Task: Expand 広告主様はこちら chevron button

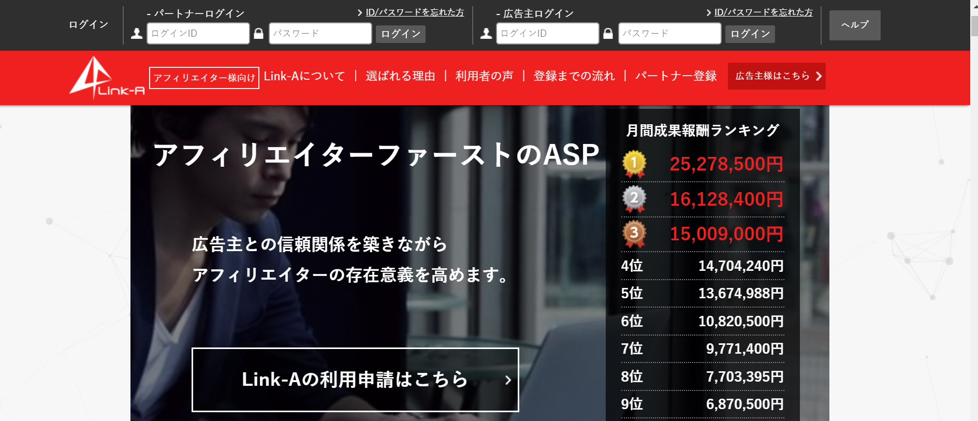Action: click(776, 76)
